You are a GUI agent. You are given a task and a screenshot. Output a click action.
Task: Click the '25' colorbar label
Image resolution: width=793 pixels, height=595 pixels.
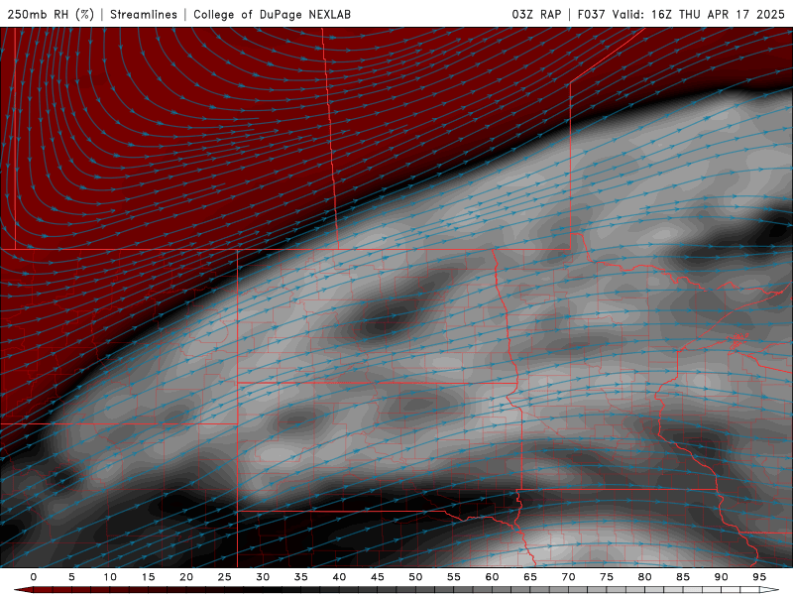pyautogui.click(x=225, y=577)
